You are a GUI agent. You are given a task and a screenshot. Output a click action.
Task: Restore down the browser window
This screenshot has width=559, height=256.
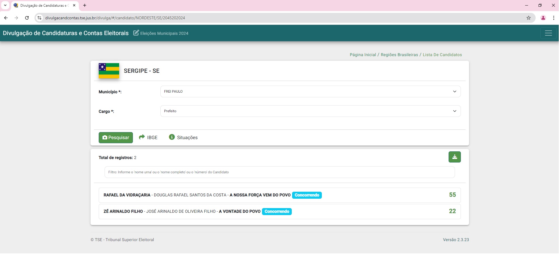click(540, 5)
